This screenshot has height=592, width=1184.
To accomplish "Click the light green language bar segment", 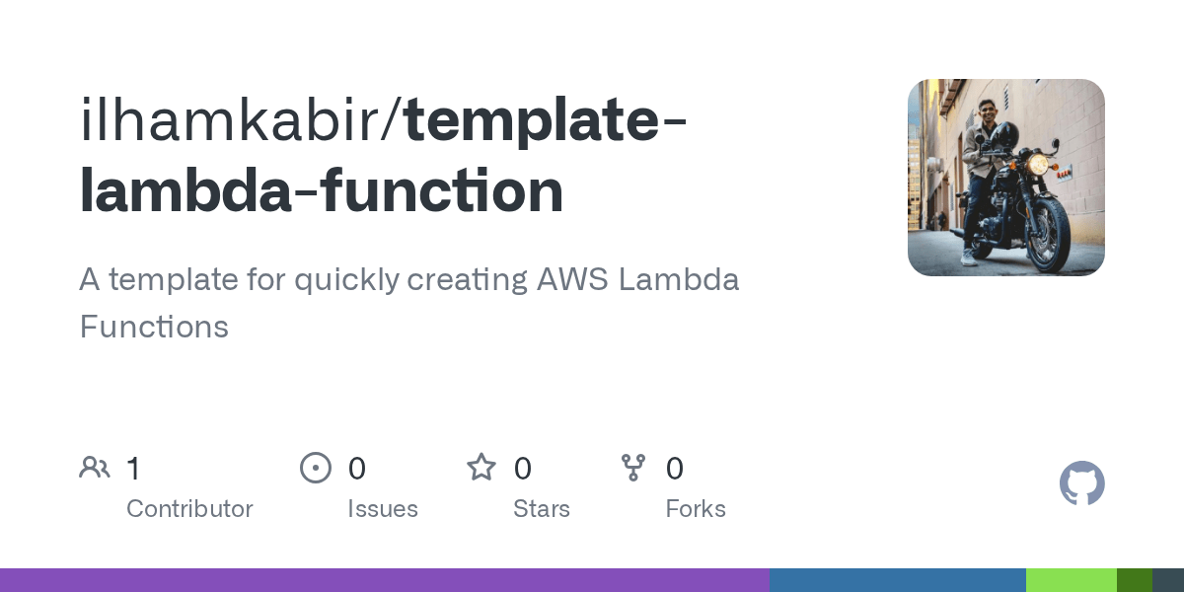I will 1072,580.
